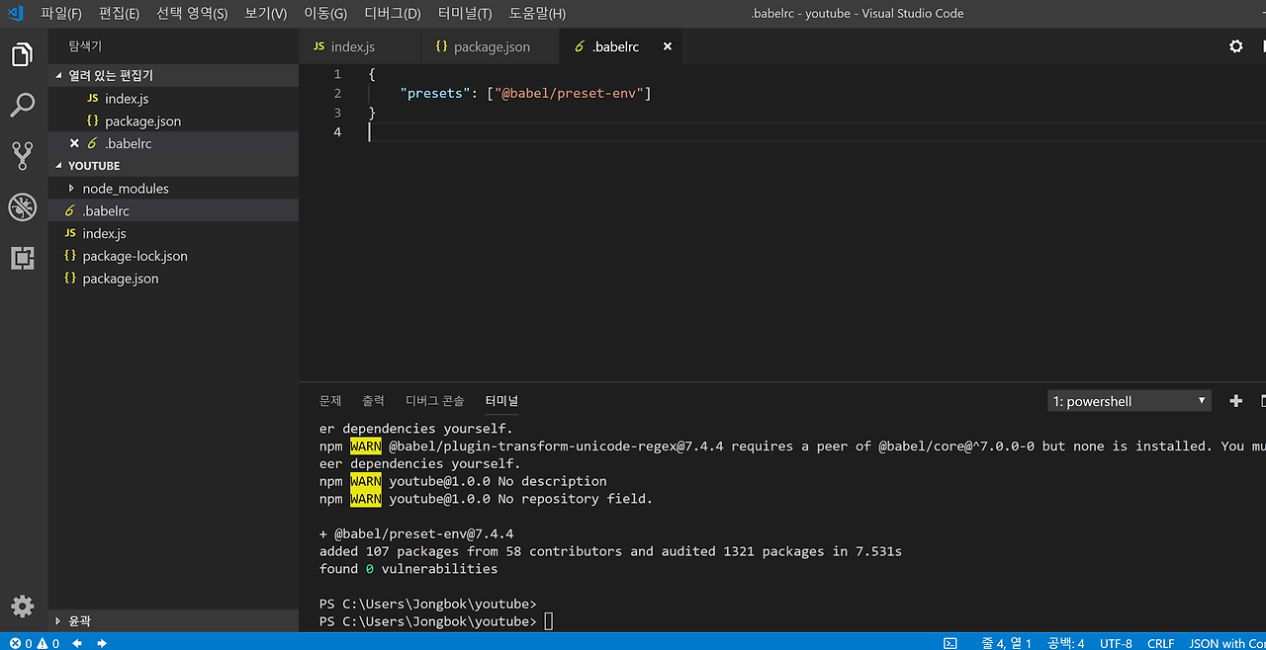This screenshot has height=650, width=1266.
Task: Open the 이동(G) menu
Action: tap(325, 14)
